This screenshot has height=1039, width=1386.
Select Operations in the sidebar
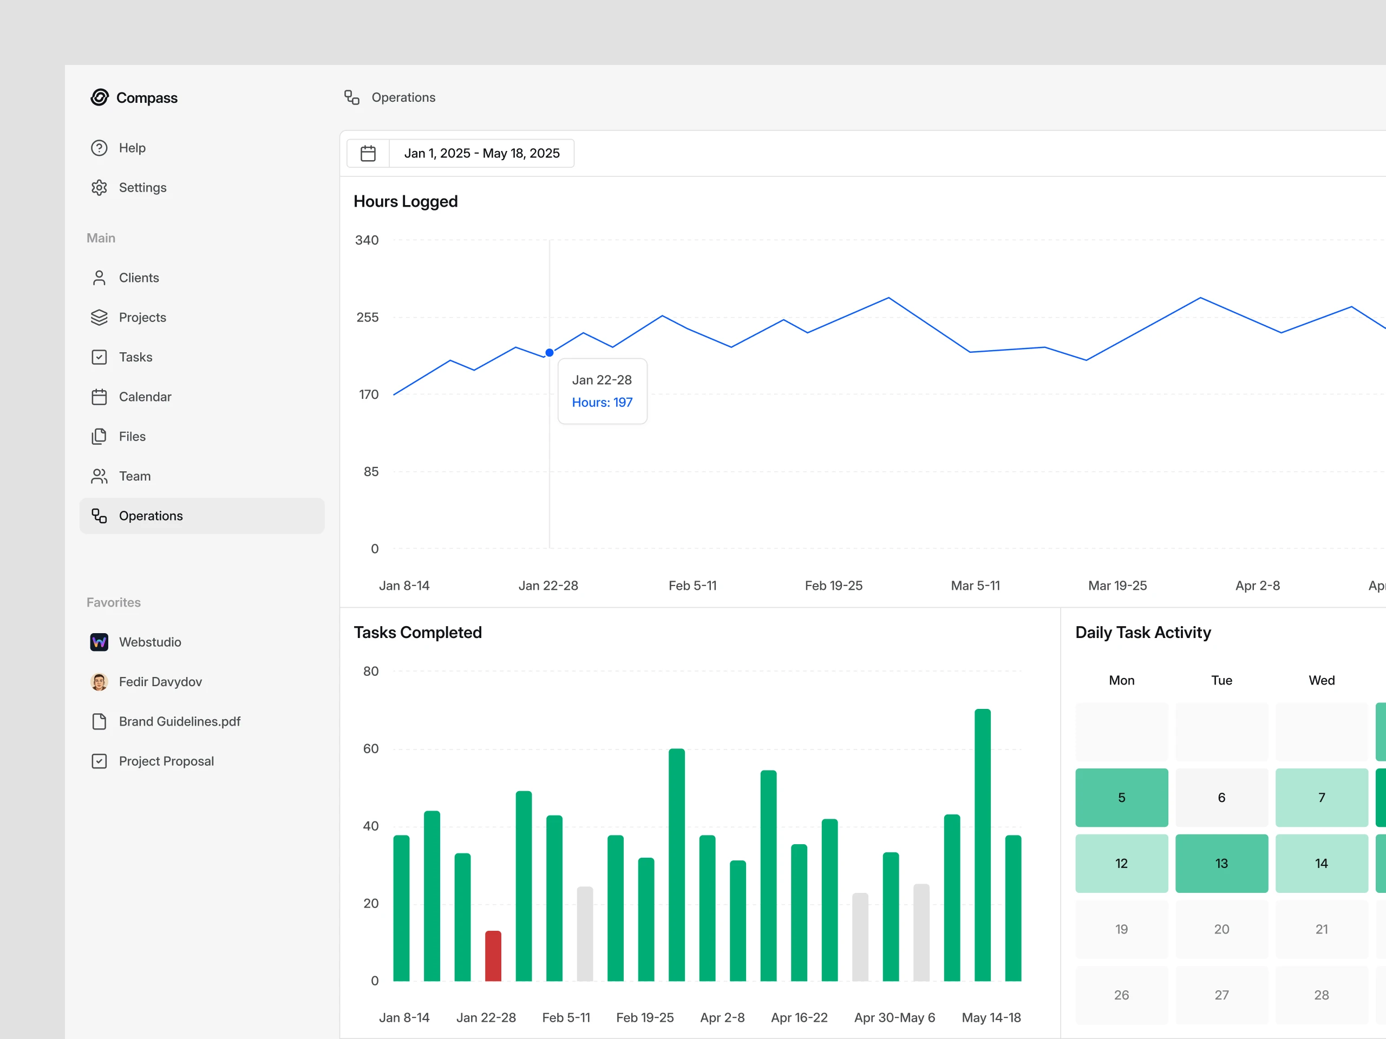[151, 516]
